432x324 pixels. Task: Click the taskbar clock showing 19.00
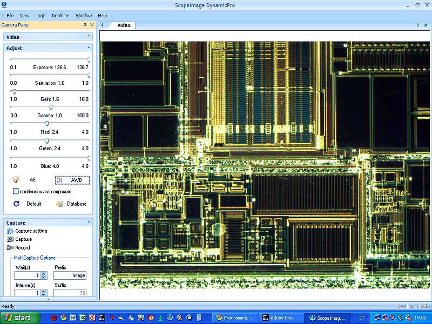tap(421, 318)
